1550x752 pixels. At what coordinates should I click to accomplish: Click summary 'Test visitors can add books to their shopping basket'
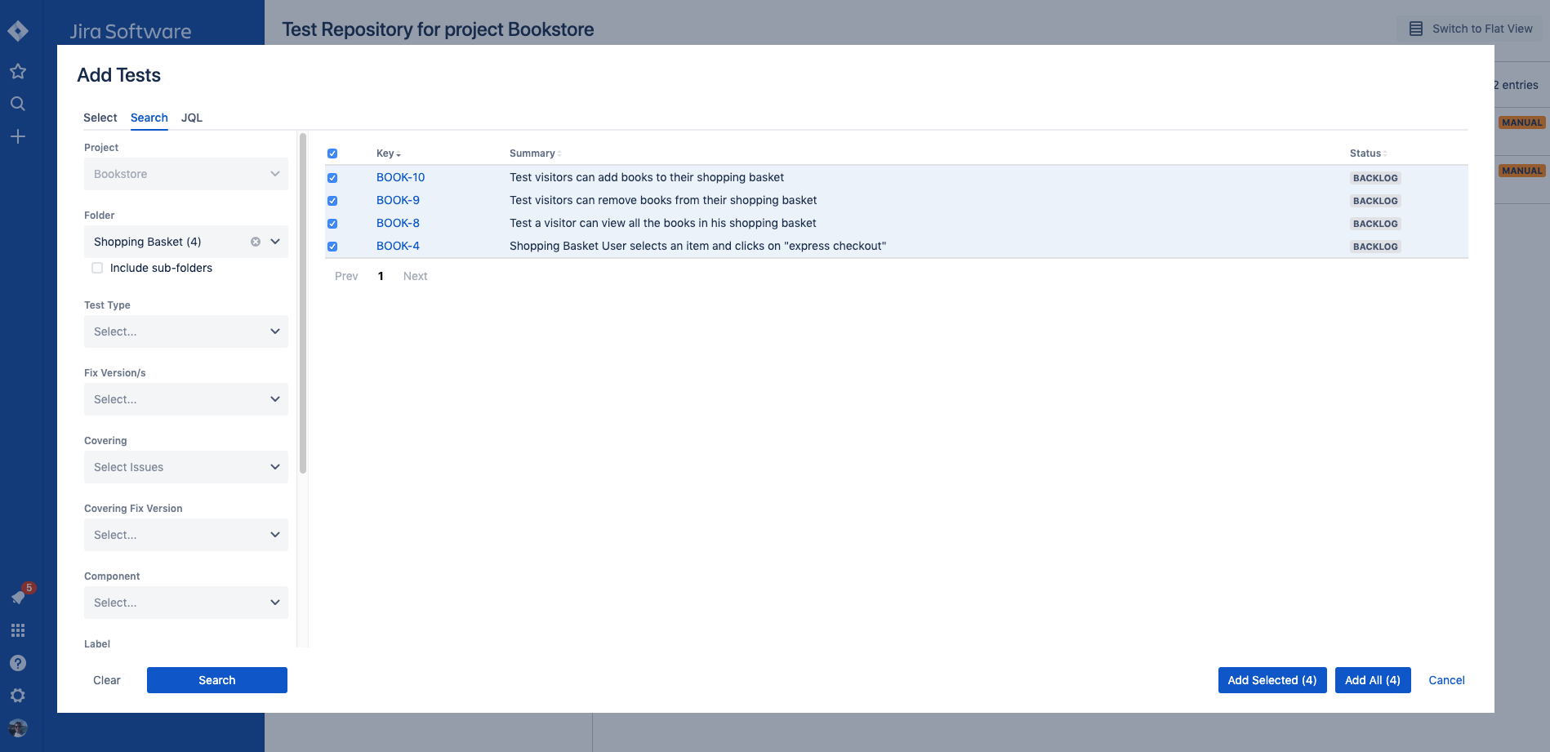647,177
